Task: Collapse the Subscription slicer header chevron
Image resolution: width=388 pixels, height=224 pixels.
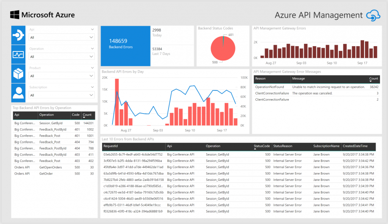Action: point(92,87)
